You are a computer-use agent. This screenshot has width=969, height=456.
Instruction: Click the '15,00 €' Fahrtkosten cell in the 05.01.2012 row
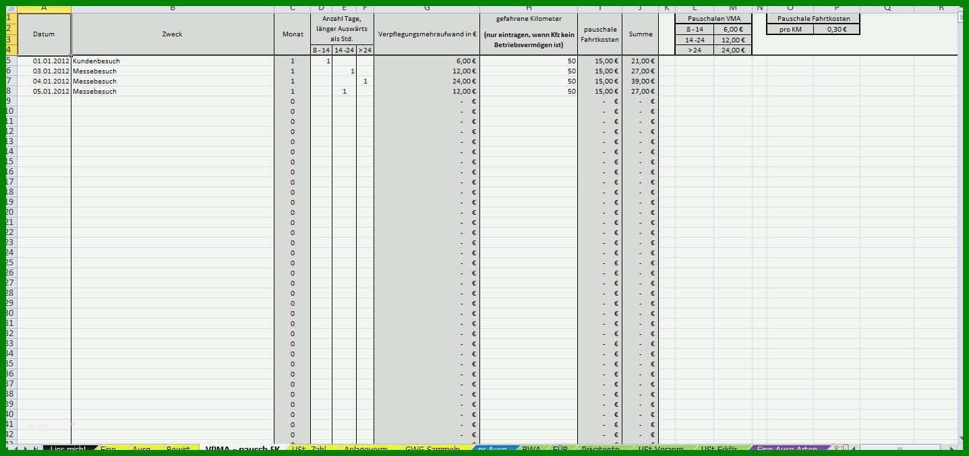click(x=599, y=91)
